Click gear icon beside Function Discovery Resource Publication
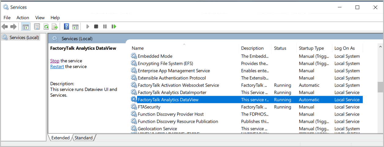The height and width of the screenshot is (147, 384). point(134,121)
